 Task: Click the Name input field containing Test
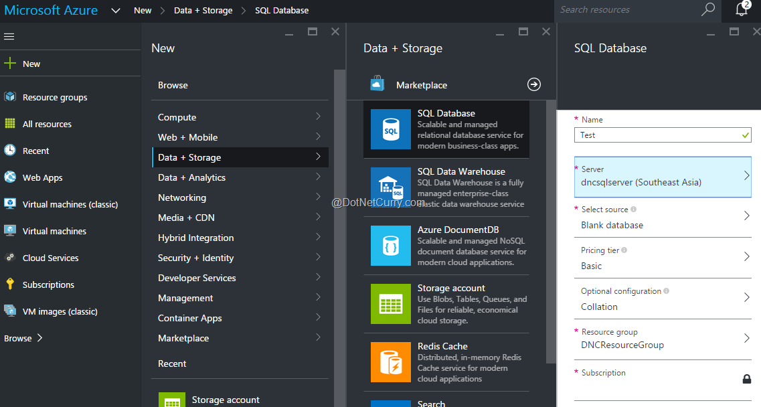coord(663,135)
